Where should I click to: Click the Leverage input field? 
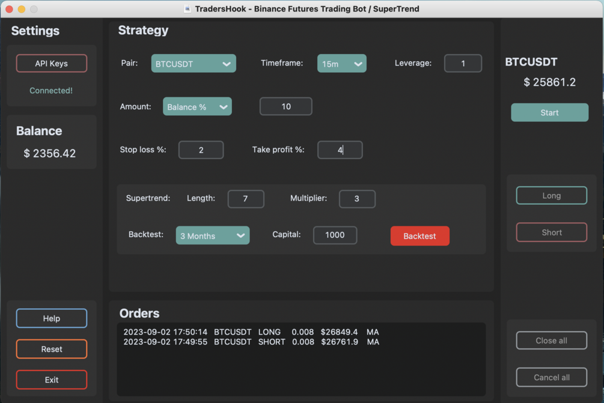[463, 64]
